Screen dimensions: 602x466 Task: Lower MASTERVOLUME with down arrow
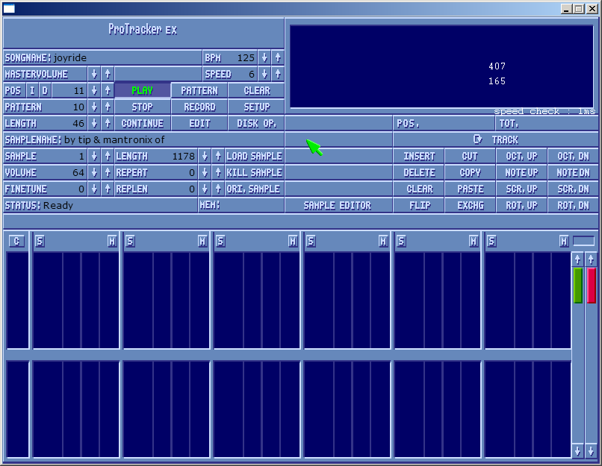coord(94,74)
